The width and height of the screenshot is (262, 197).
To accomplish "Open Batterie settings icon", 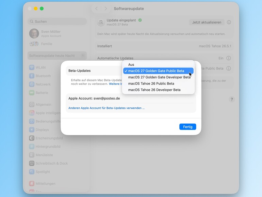I will tap(32, 93).
